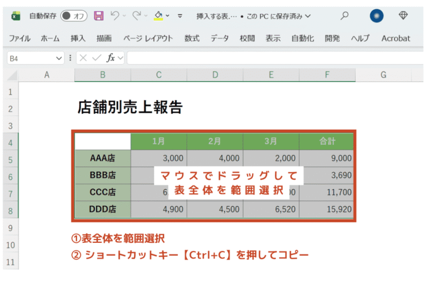Click into the formula bar input
Image resolution: width=426 pixels, height=290 pixels.
click(x=275, y=58)
